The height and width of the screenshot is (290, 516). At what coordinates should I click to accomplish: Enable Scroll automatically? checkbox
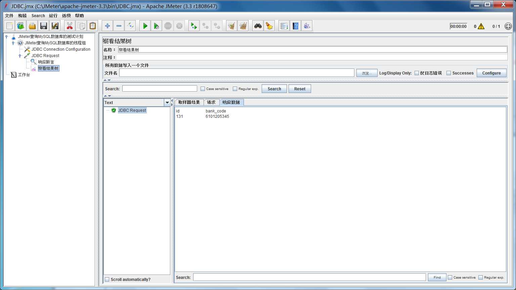[107, 279]
